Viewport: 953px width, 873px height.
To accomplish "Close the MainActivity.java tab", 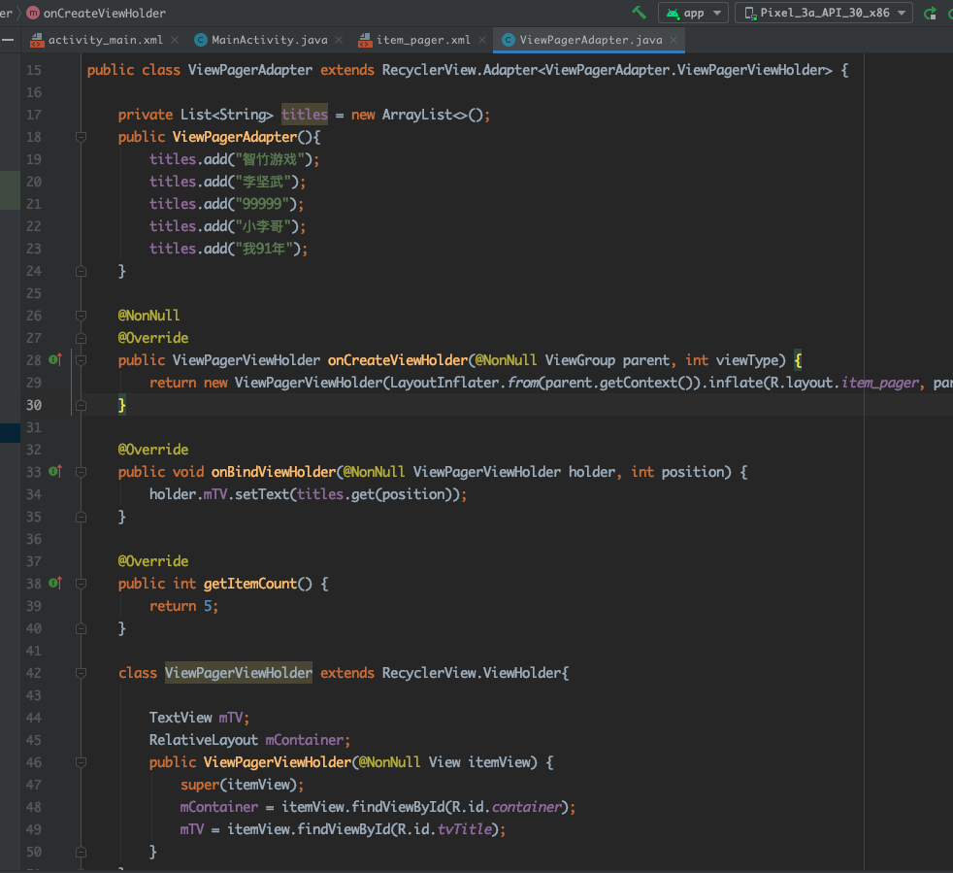I will [x=339, y=40].
